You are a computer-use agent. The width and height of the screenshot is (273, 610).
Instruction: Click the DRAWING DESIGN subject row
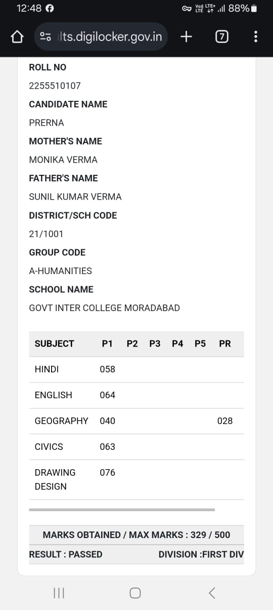click(x=136, y=479)
